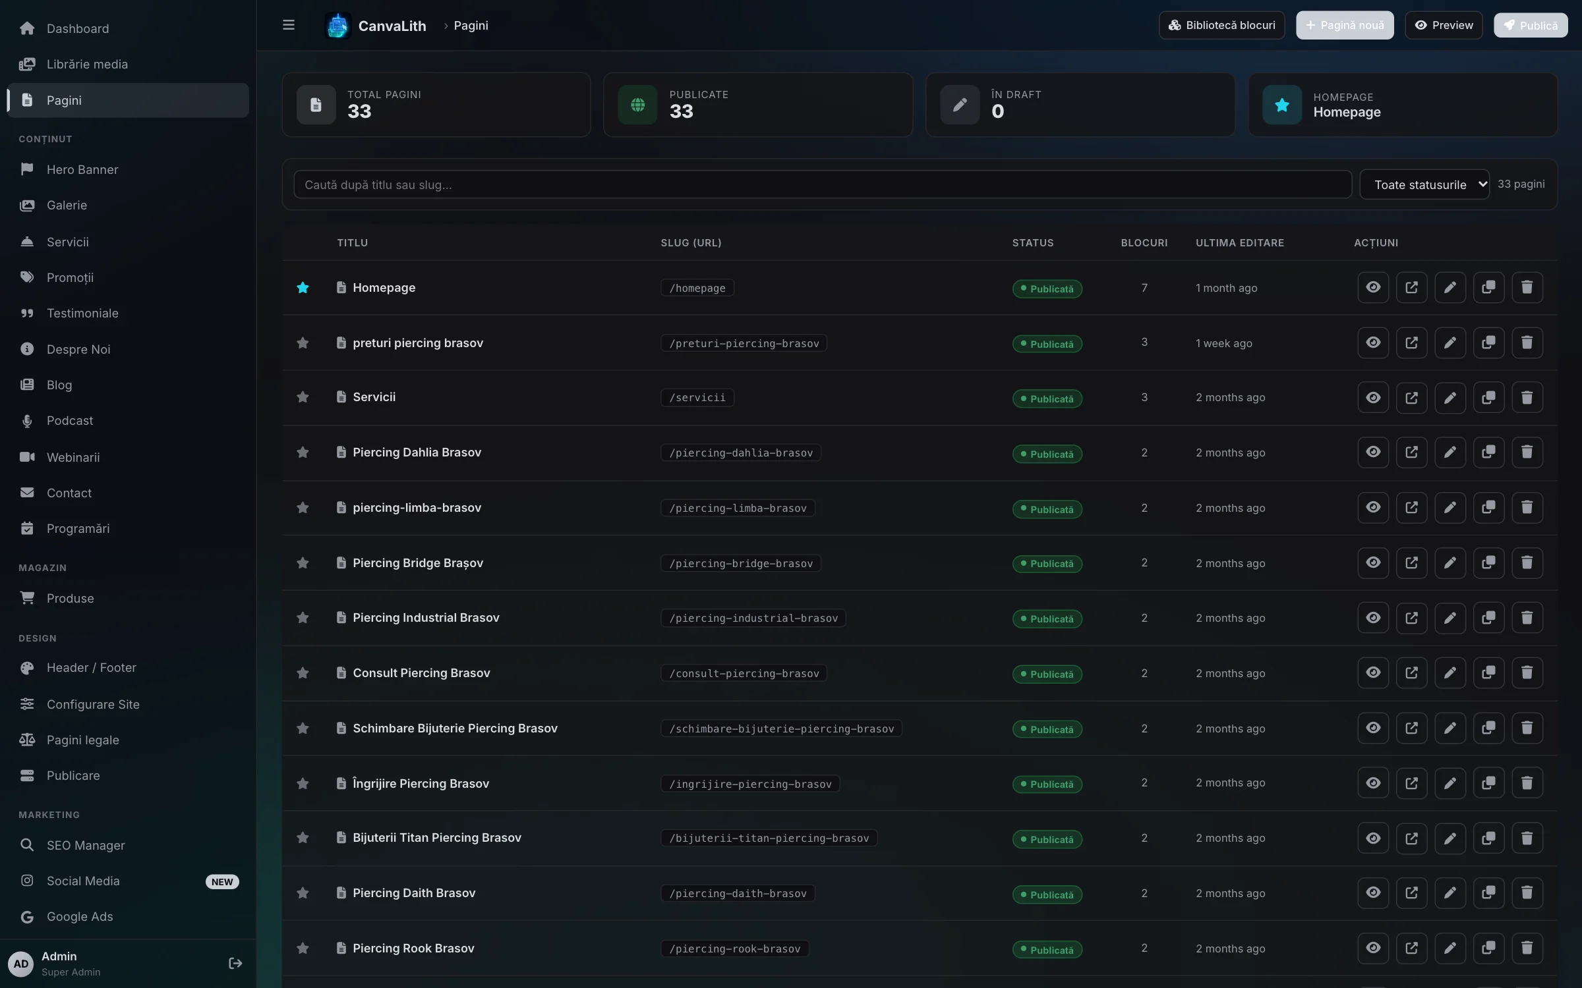Open Bibliotecă blocuri
Screen dimensions: 1582x988
[x=1221, y=25]
